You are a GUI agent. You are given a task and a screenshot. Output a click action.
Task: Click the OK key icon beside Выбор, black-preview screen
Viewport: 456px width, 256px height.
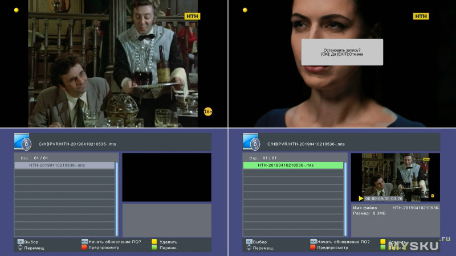pos(20,241)
